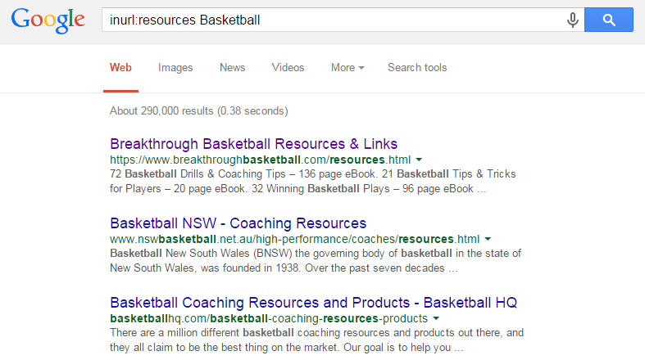Expand arrow next to breakthroughbasketball.com URL
This screenshot has height=360, width=645.
(419, 160)
